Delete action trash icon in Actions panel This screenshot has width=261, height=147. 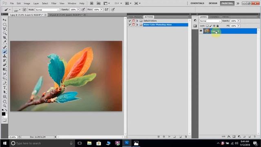click(186, 137)
